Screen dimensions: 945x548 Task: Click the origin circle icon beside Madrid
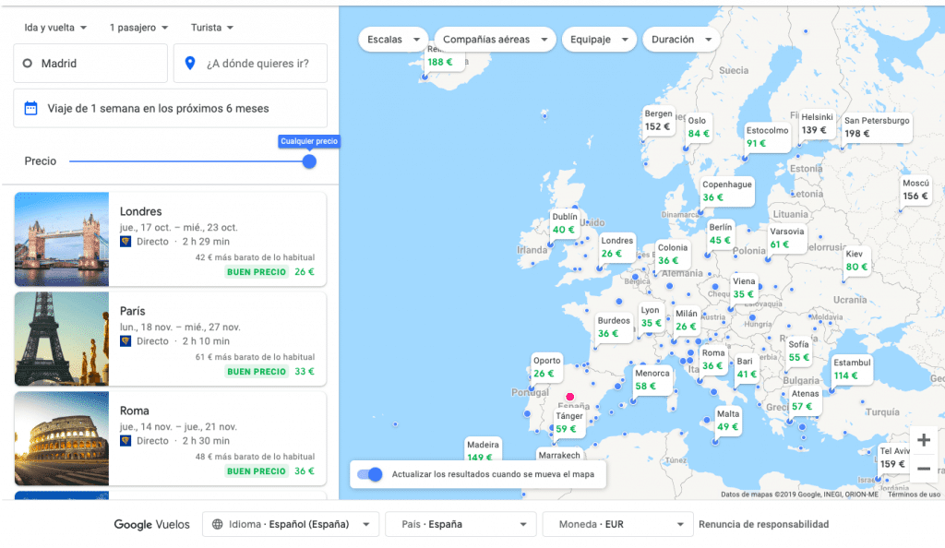pos(27,64)
